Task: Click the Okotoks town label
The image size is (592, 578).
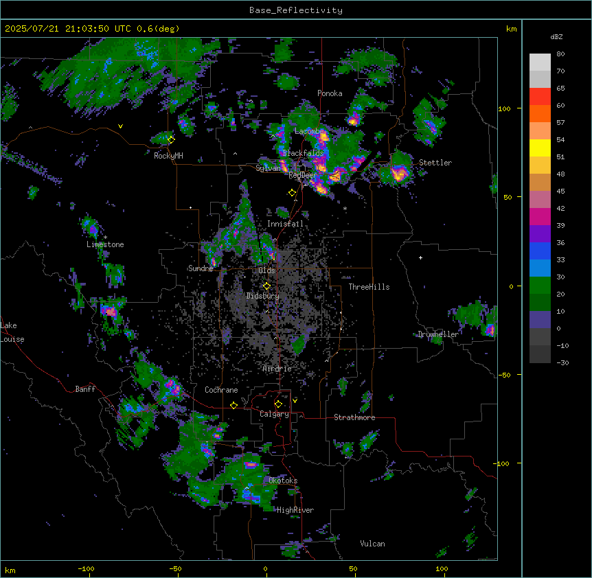Action: (283, 481)
